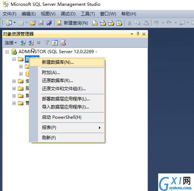194x191 pixels.
Task: Click the Filter funnel icon
Action: 47,43
